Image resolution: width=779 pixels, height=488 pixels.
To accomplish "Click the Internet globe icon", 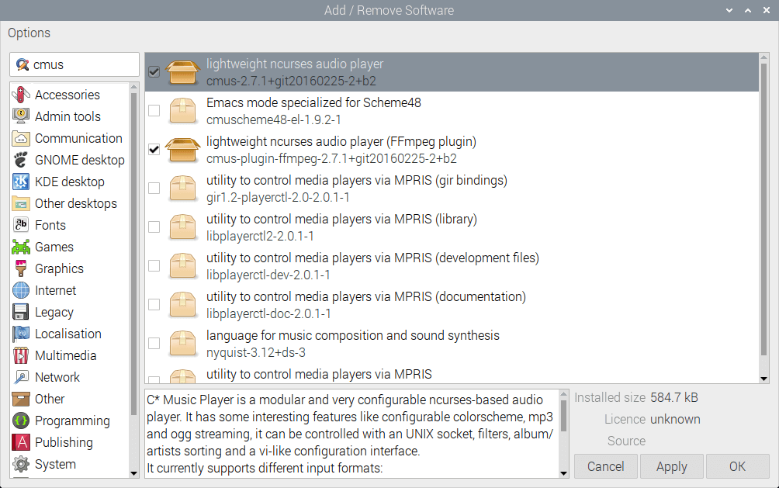I will pyautogui.click(x=21, y=291).
